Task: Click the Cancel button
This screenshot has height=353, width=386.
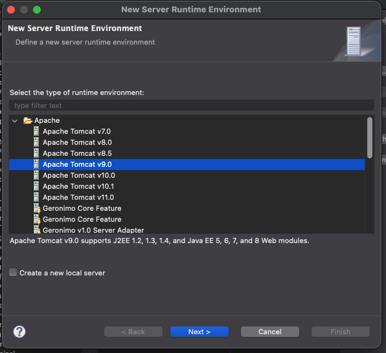Action: [x=270, y=332]
